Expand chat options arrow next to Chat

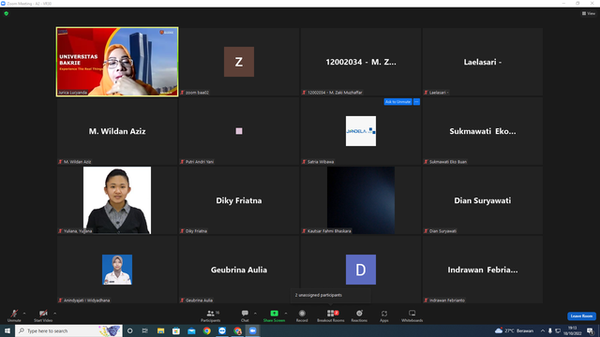click(x=255, y=314)
